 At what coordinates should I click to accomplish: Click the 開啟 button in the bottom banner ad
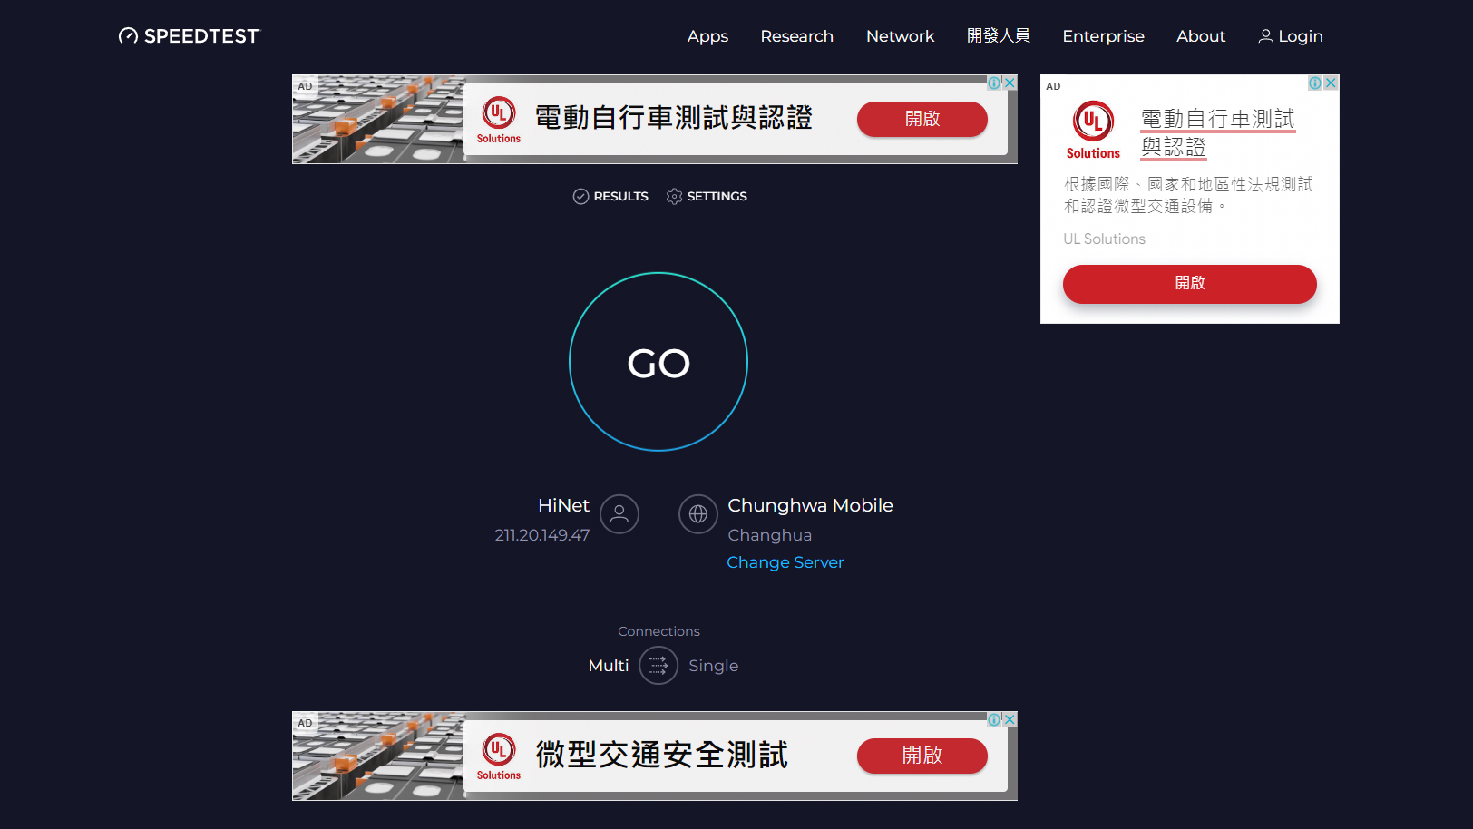click(922, 756)
